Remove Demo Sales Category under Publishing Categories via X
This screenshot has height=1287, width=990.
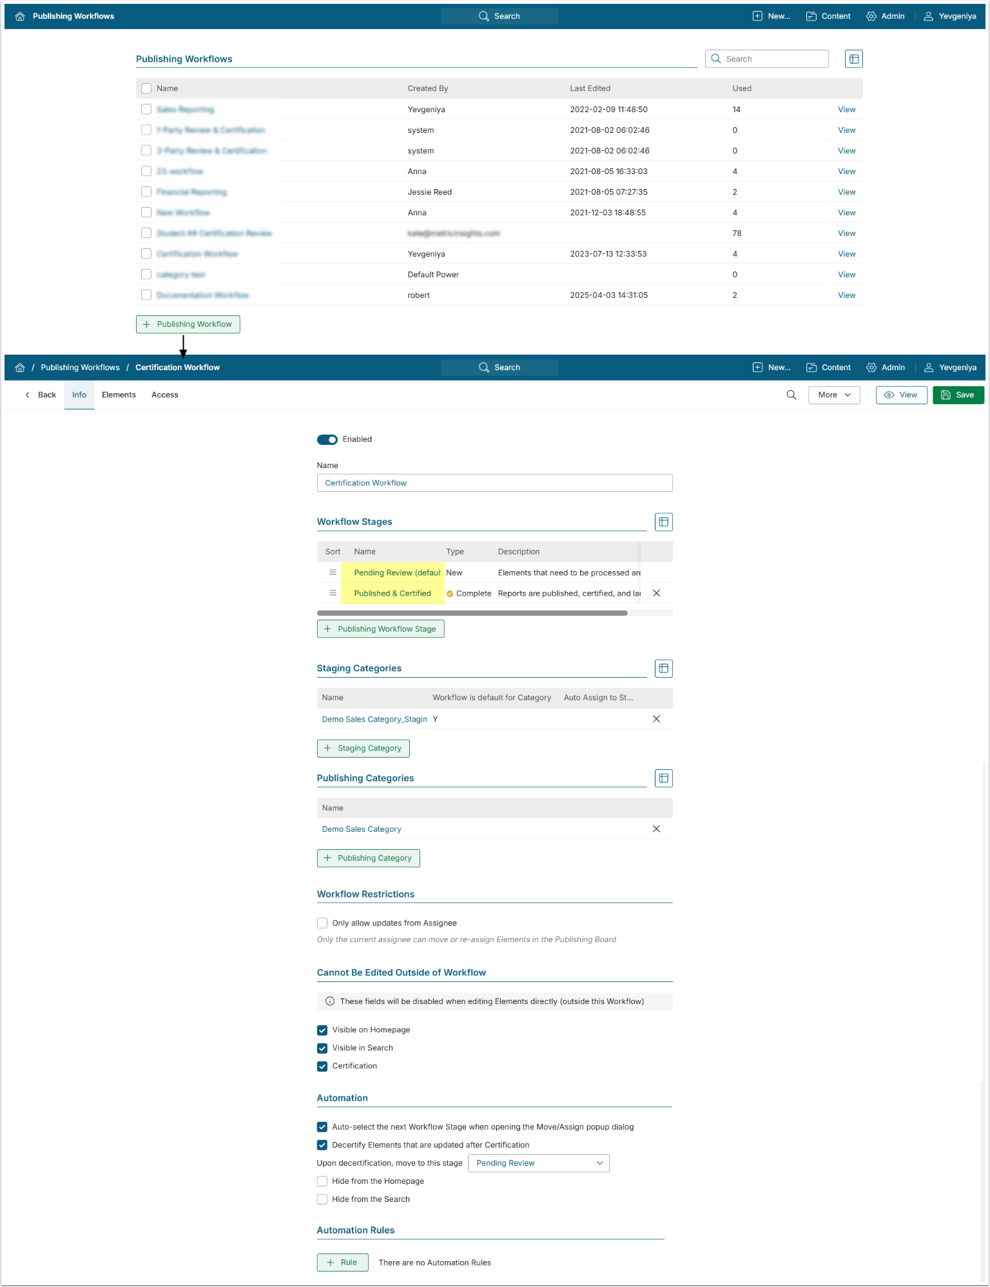tap(656, 829)
